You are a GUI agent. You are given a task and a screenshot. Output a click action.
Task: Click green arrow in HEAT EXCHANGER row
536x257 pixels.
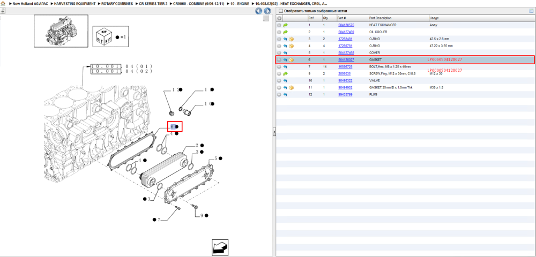click(x=286, y=25)
